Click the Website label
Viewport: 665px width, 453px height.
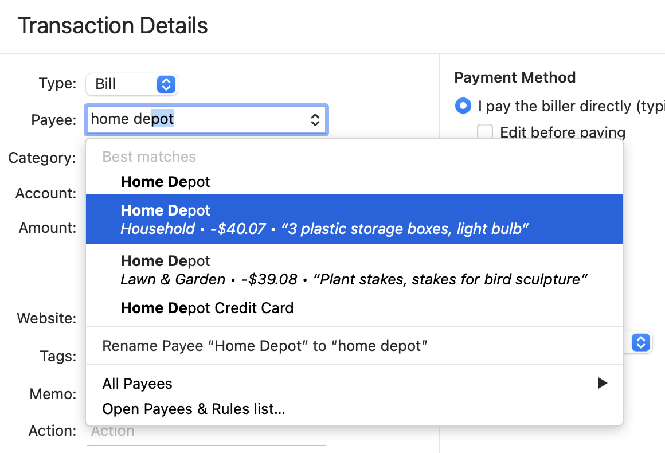click(46, 318)
